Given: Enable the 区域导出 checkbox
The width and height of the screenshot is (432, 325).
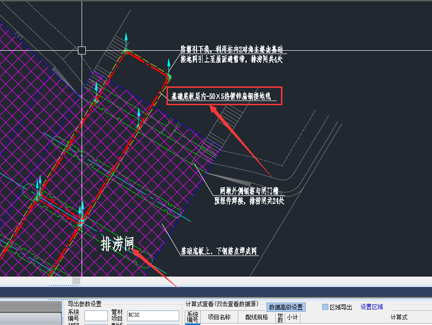Looking at the screenshot, I should (326, 307).
